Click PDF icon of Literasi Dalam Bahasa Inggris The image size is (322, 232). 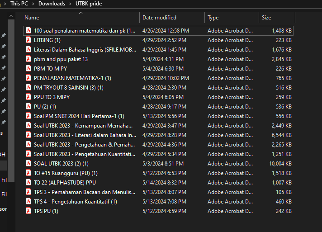[28, 49]
